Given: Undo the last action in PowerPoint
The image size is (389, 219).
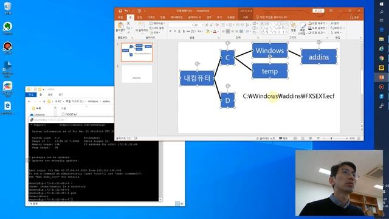Looking at the screenshot, I should (x=126, y=11).
